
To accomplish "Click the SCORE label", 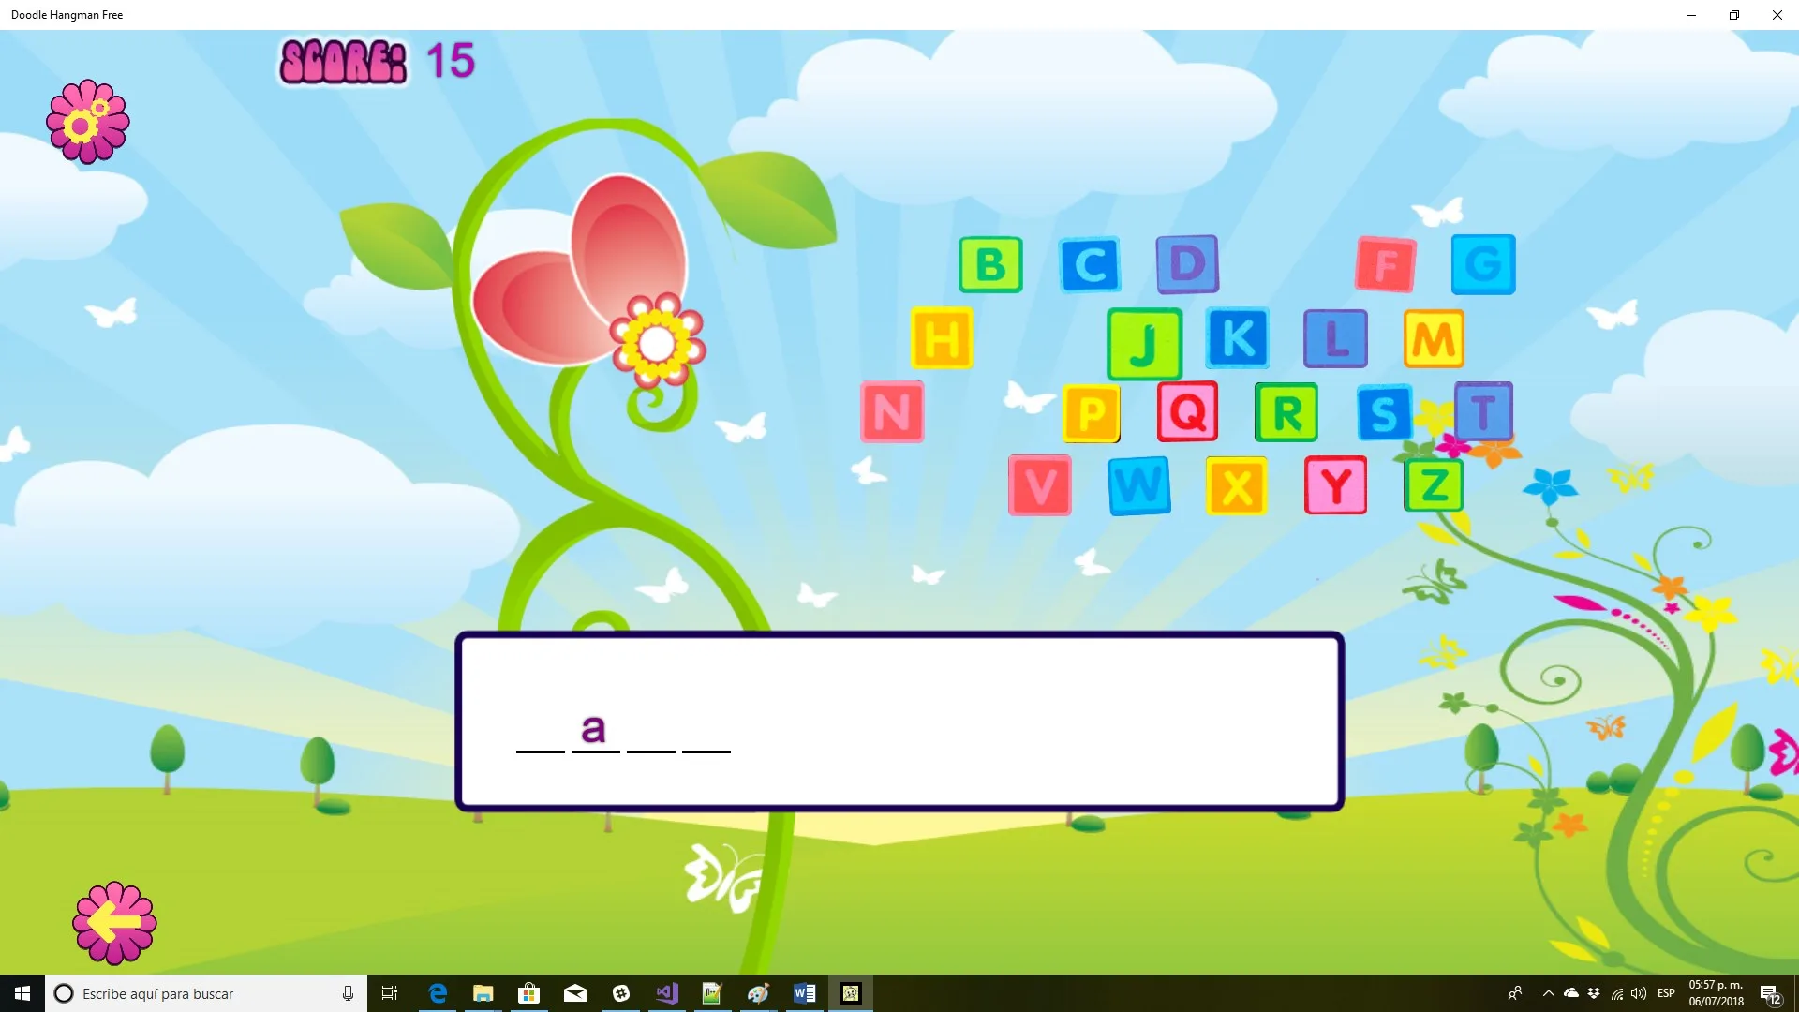I will [344, 62].
